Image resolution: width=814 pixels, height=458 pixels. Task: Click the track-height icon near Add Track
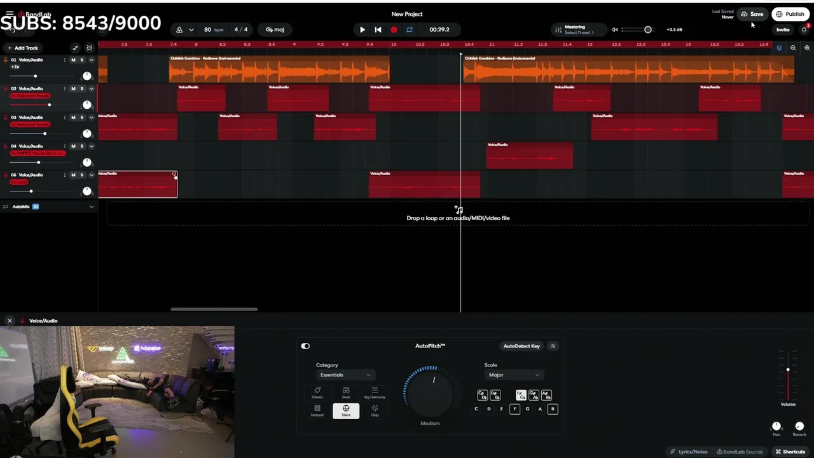(x=89, y=48)
